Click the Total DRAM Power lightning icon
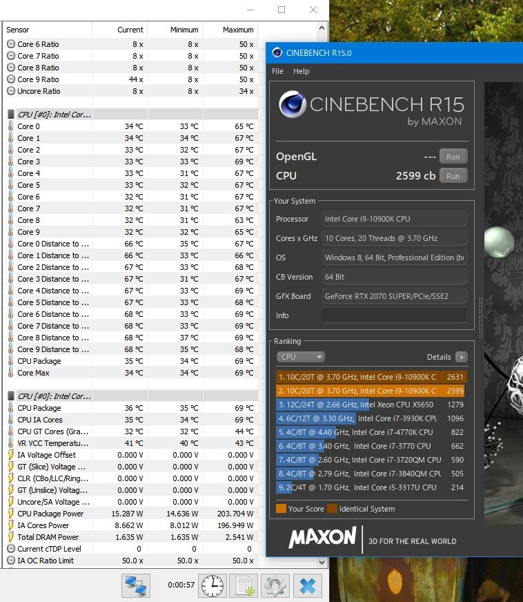Viewport: 523px width, 602px height. click(11, 536)
